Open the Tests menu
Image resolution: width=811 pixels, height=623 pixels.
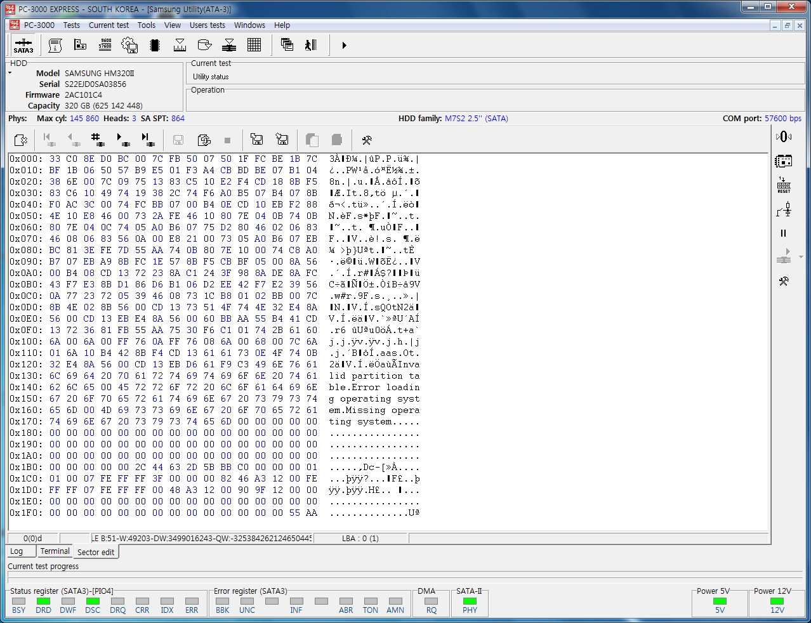click(71, 25)
